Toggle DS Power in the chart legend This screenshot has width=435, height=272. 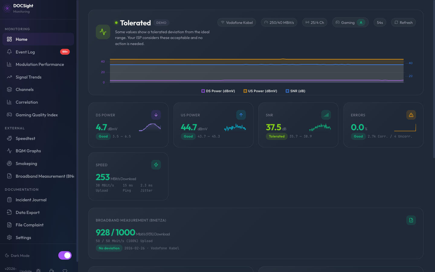point(218,91)
